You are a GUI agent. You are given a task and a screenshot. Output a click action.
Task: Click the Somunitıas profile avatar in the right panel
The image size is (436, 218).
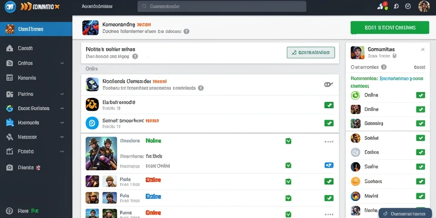[x=358, y=52]
